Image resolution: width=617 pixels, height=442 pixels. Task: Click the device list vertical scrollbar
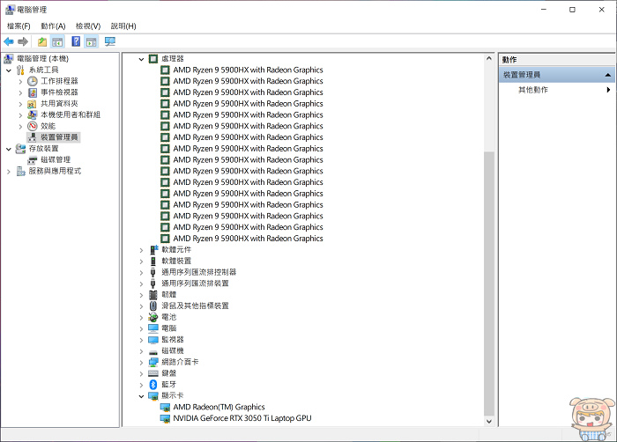[x=489, y=264]
